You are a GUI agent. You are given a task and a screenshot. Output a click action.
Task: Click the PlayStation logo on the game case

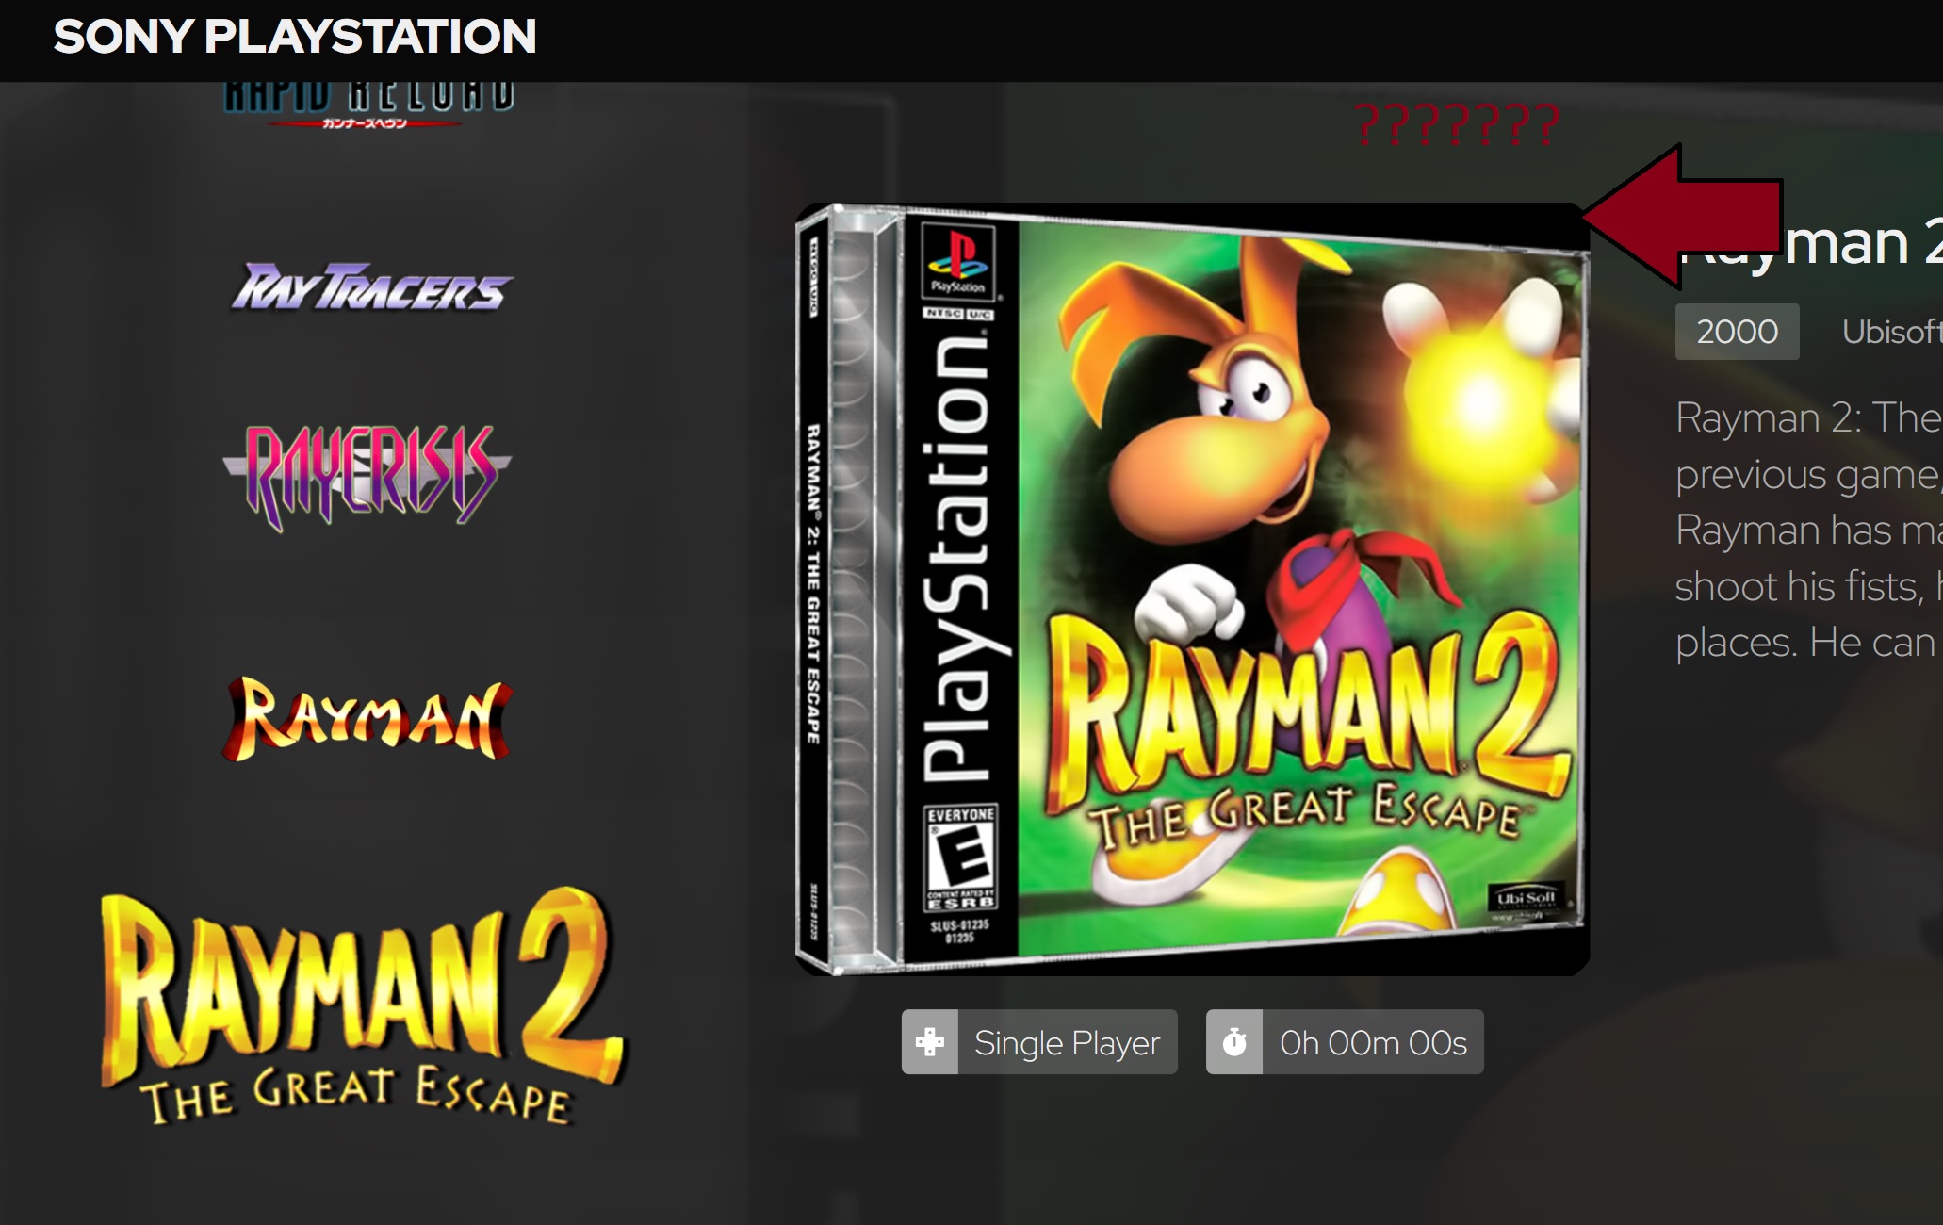click(x=958, y=261)
